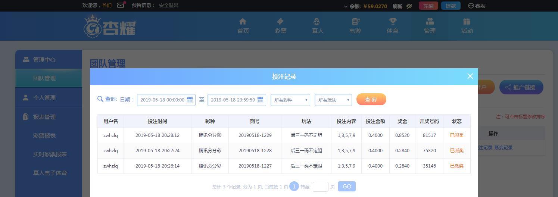Sort by 开奖号码 column header

[x=429, y=121]
